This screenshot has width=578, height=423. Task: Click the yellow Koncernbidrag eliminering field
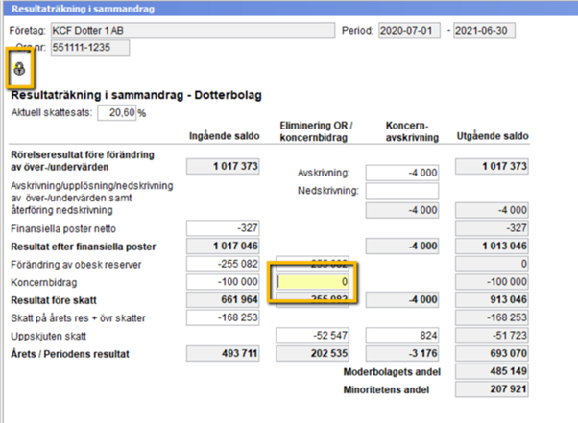[312, 282]
